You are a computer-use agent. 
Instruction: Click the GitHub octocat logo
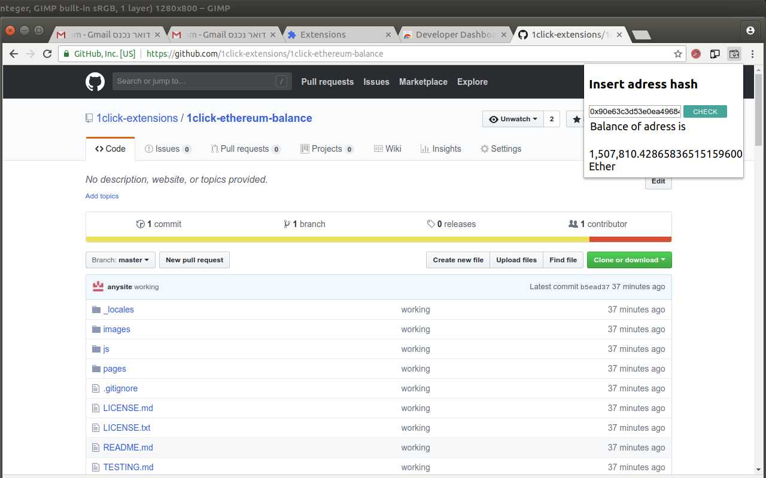[x=95, y=82]
